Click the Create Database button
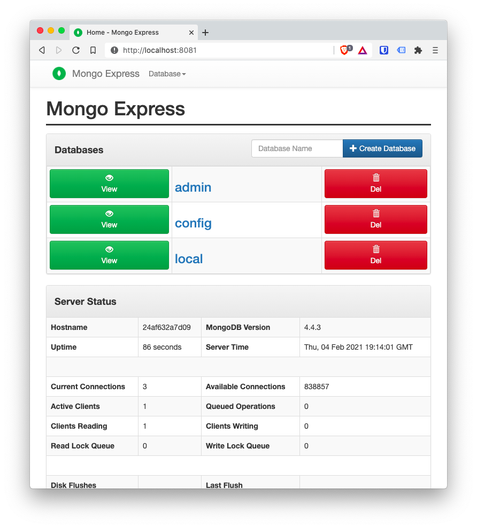Image resolution: width=477 pixels, height=528 pixels. coord(382,148)
